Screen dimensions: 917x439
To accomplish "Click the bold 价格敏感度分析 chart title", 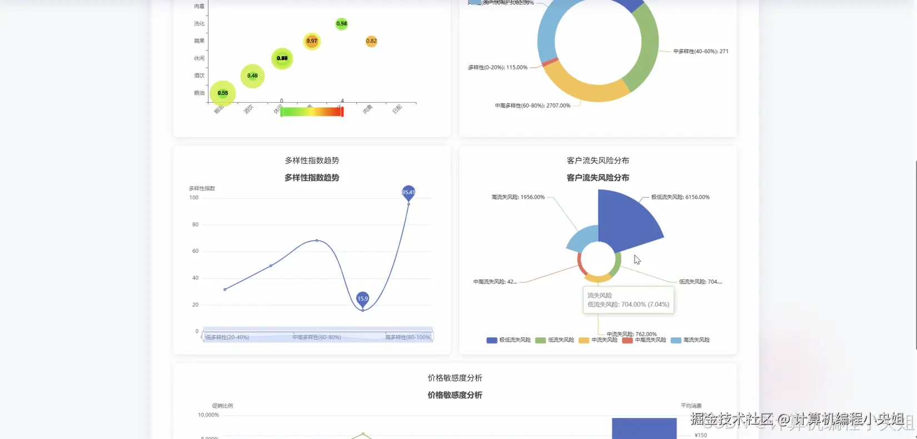I will (x=455, y=395).
